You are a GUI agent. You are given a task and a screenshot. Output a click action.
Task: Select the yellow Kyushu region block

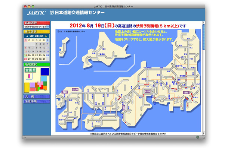[27, 88]
